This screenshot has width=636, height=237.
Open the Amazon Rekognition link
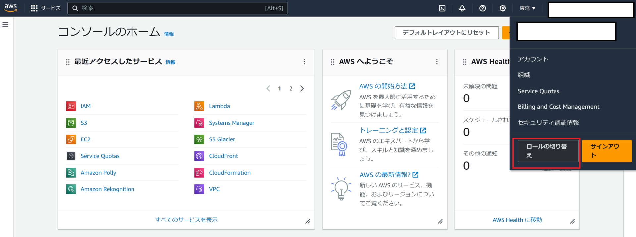[x=108, y=189]
